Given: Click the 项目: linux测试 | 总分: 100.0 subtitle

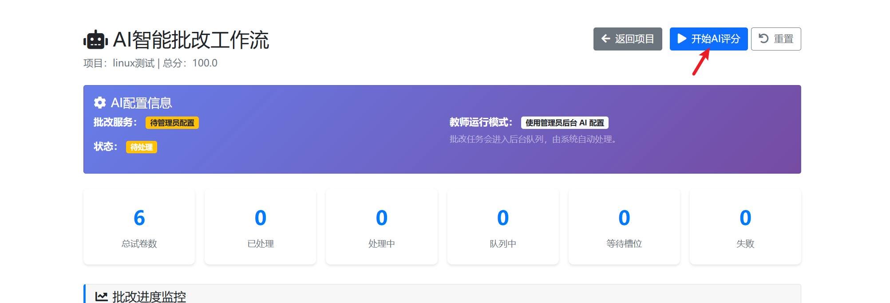Looking at the screenshot, I should coord(150,63).
